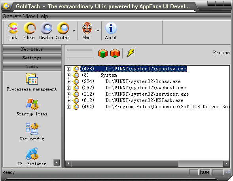Click the NUM status bar indicator

tap(205, 172)
